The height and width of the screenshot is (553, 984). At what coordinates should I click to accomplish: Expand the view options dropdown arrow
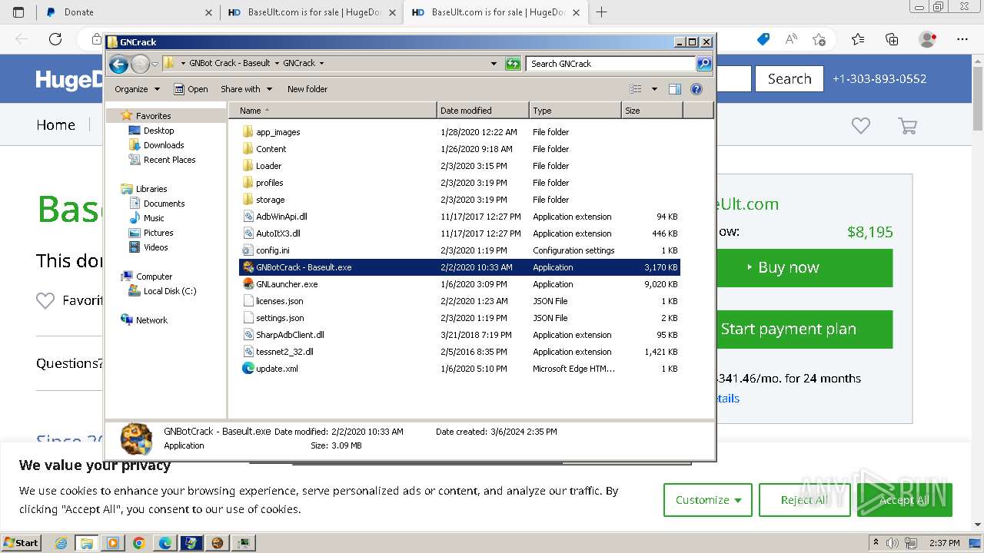[654, 89]
